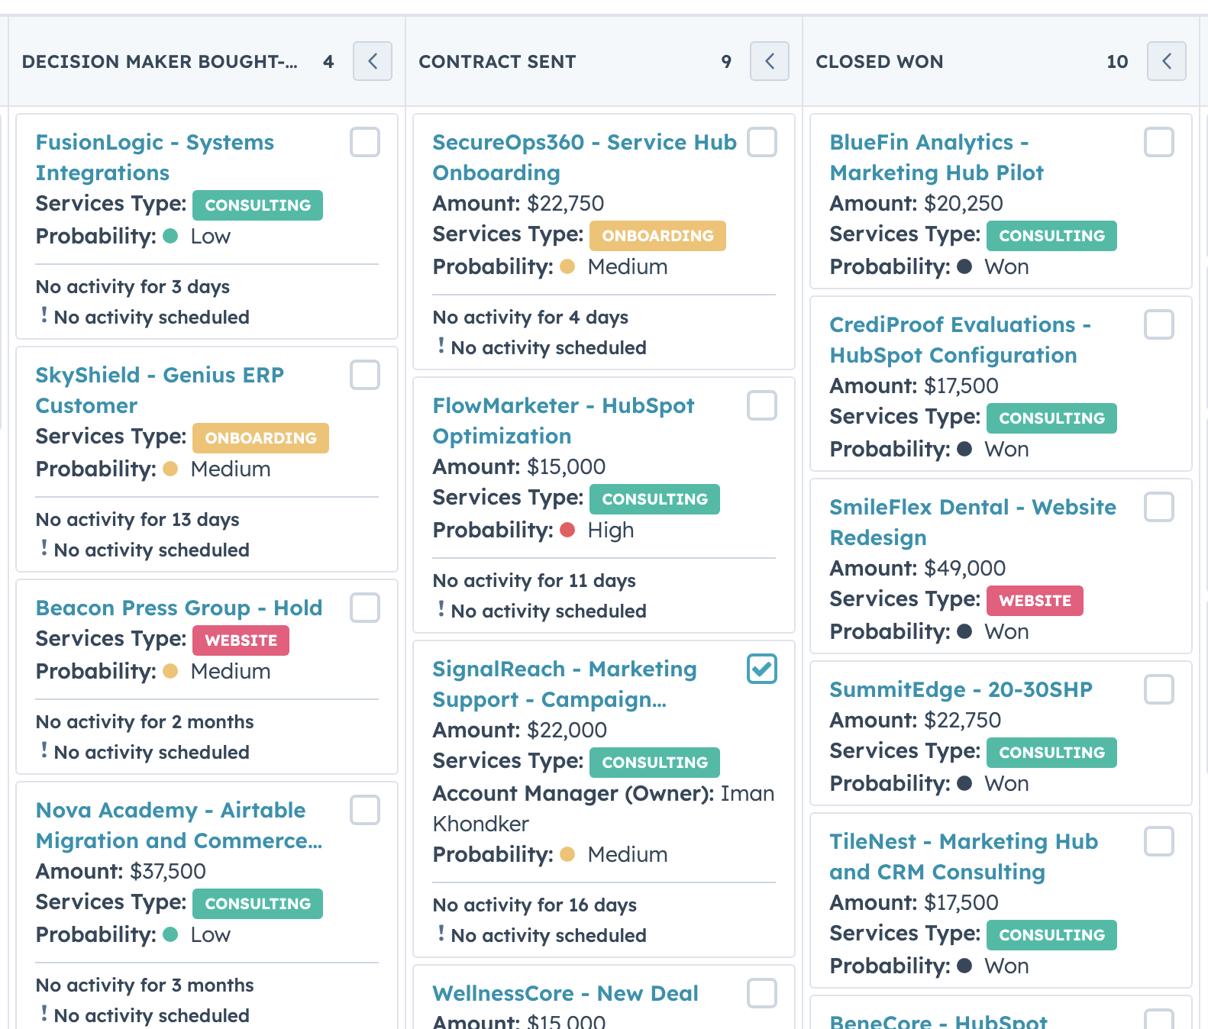
Task: Click "No activity for 13 days" on SkyShield
Action: pos(137,520)
